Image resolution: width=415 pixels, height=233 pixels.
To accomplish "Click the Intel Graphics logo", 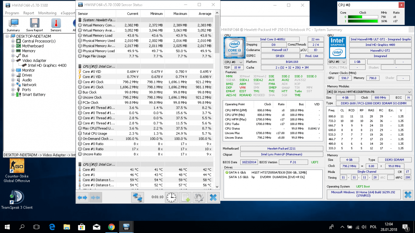I will tap(337, 48).
